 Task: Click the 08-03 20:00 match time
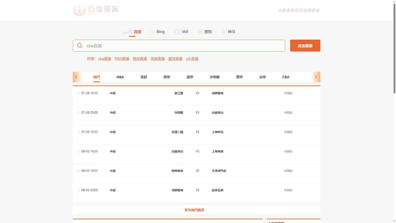pos(89,190)
